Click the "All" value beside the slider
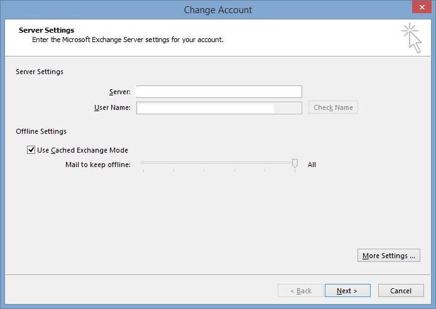This screenshot has height=309, width=436. click(312, 165)
